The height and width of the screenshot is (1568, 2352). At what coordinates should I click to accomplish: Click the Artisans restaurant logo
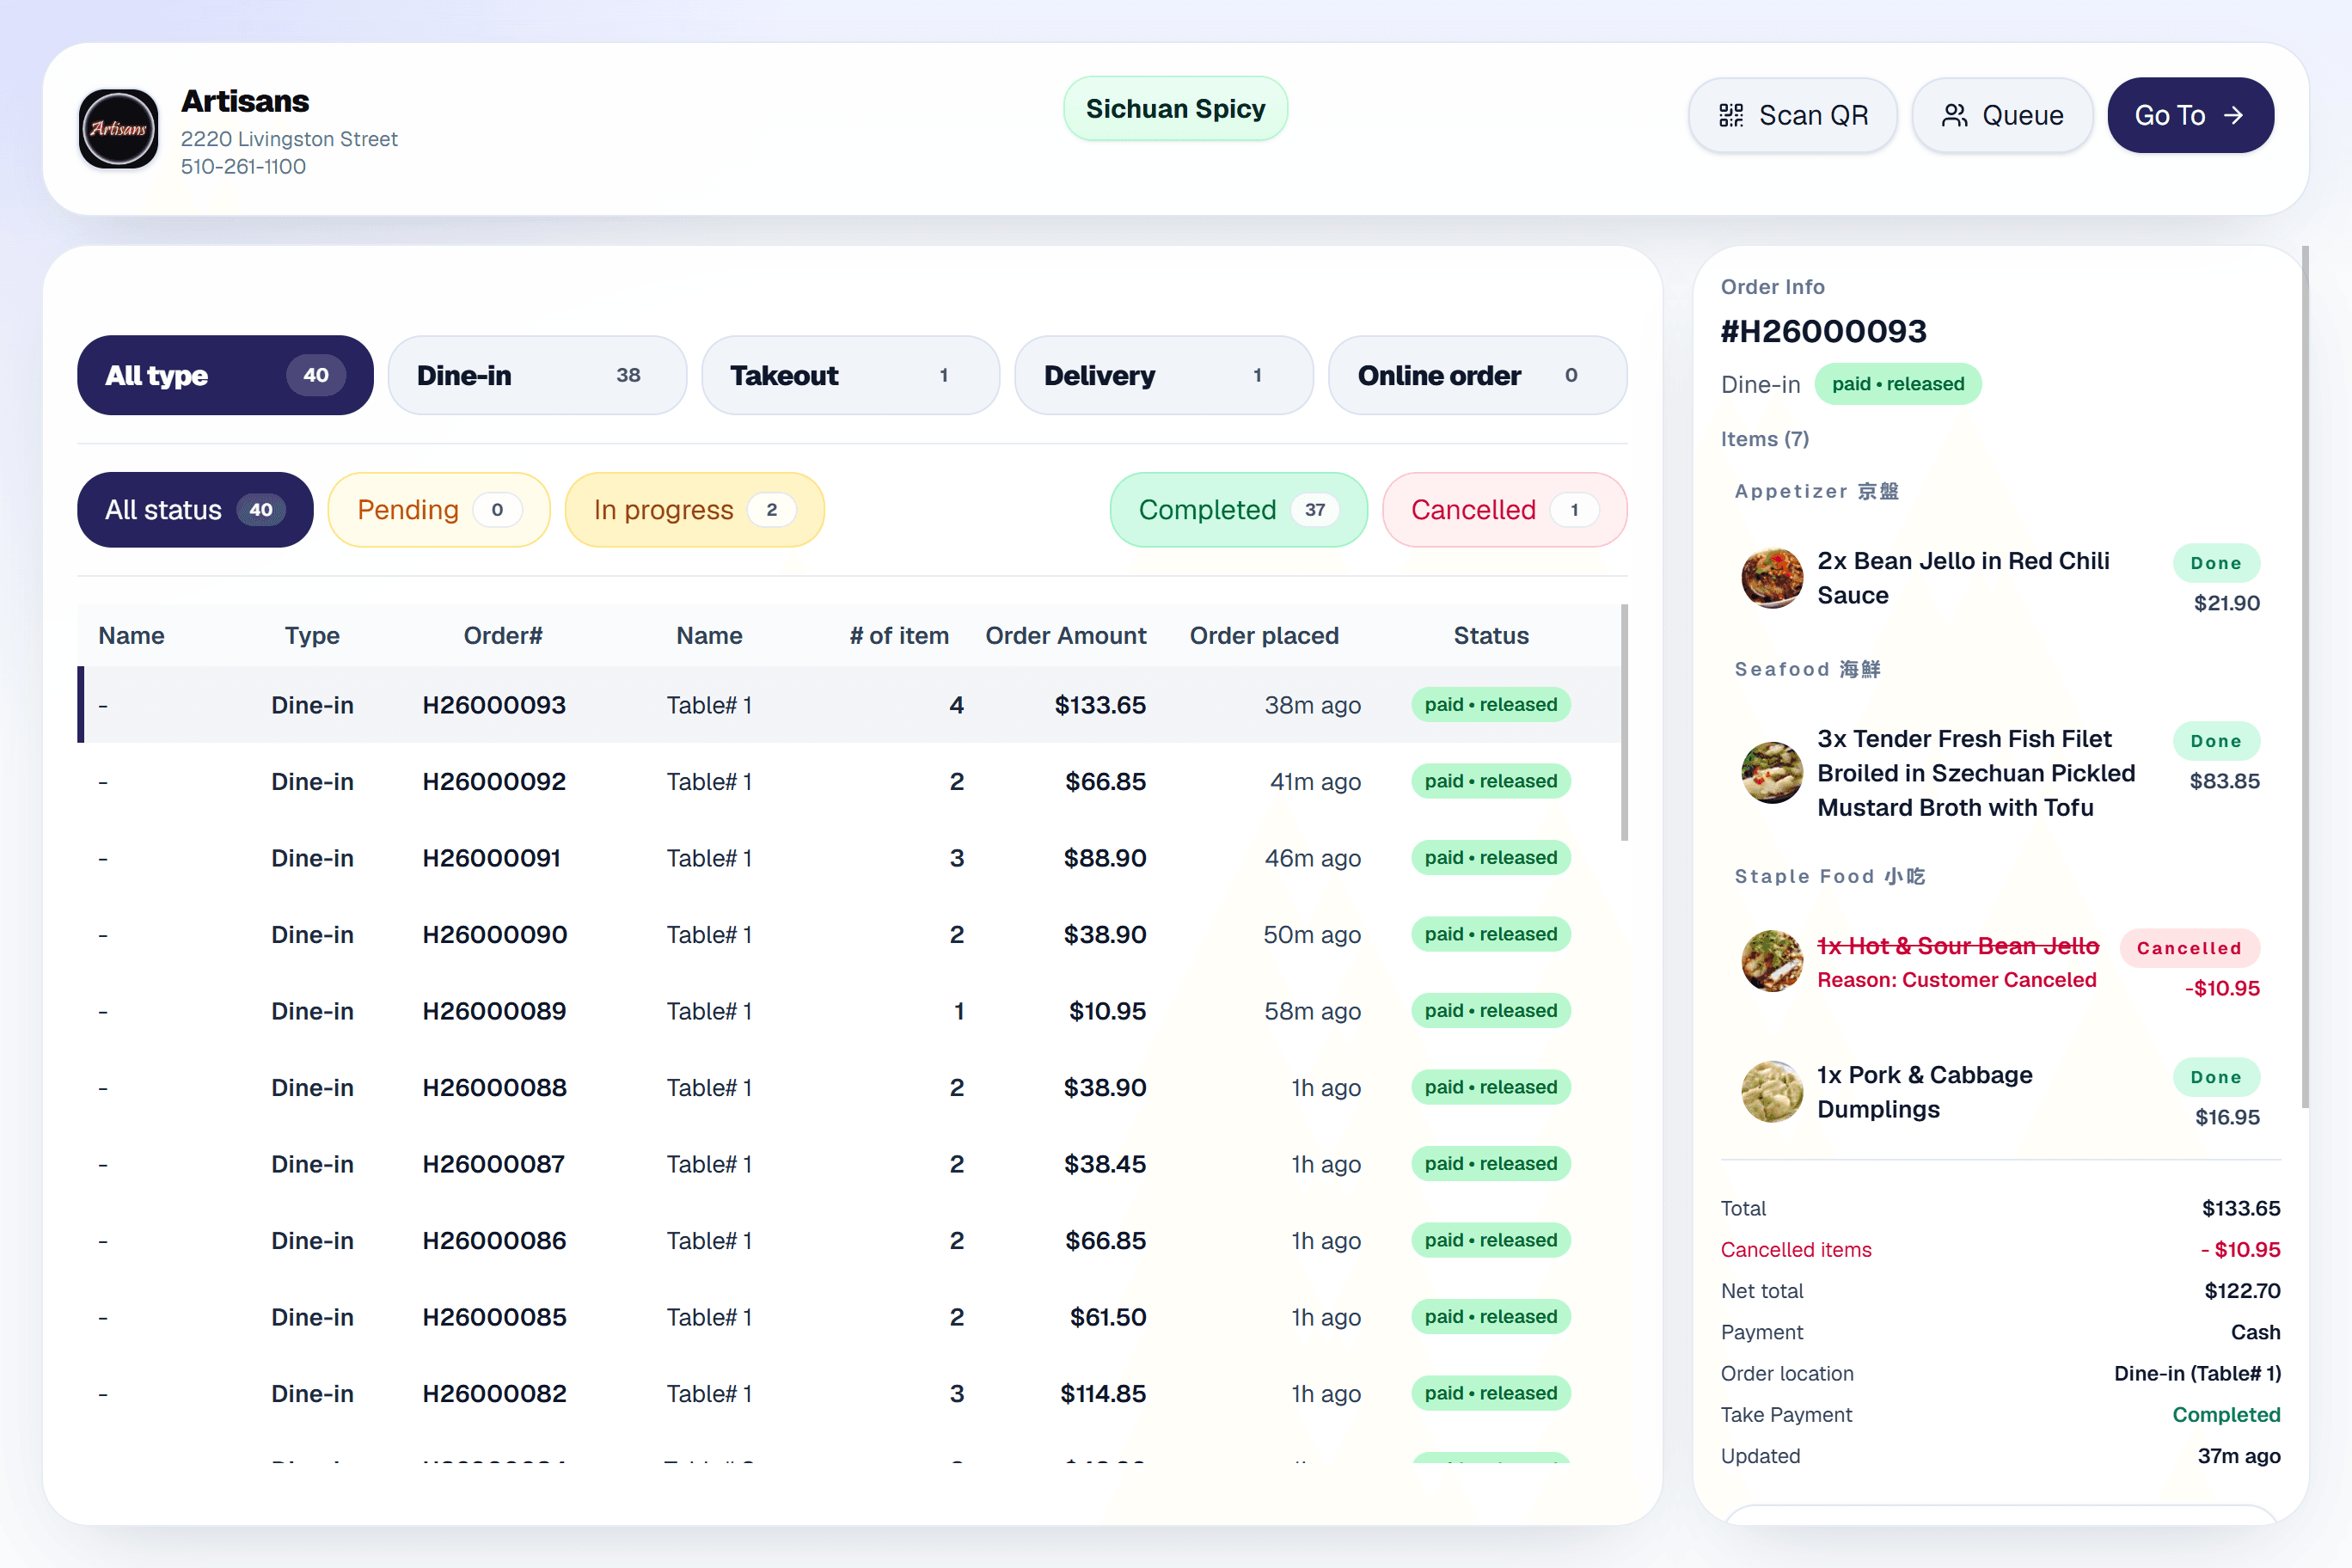pyautogui.click(x=118, y=129)
